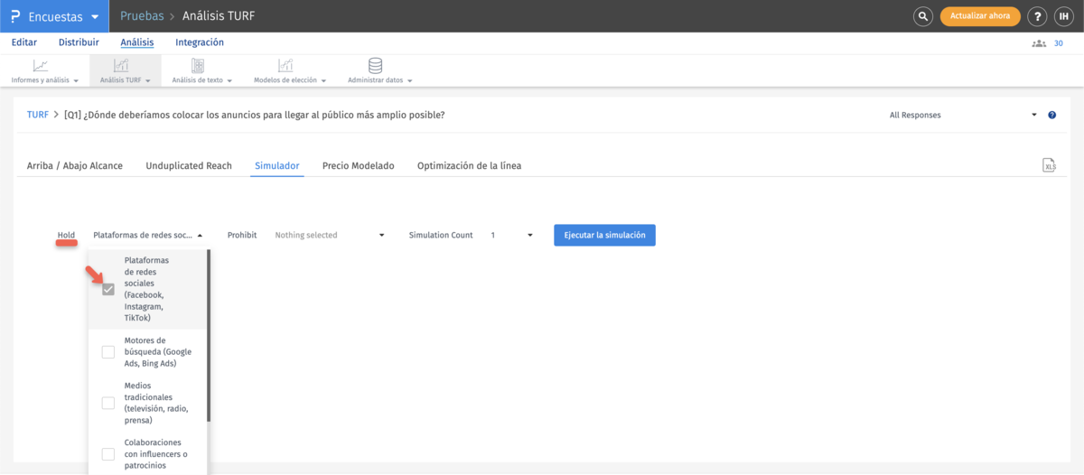The width and height of the screenshot is (1084, 475).
Task: Click Ejecutar la simulación button
Action: click(604, 235)
